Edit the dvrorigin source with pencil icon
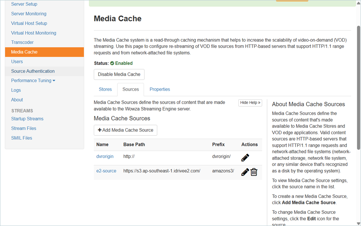Image resolution: width=361 pixels, height=226 pixels. coord(245,158)
